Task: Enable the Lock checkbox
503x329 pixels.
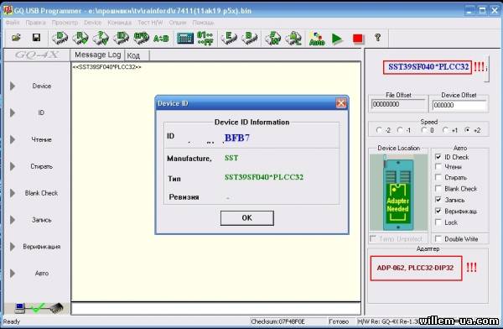Action: 438,222
